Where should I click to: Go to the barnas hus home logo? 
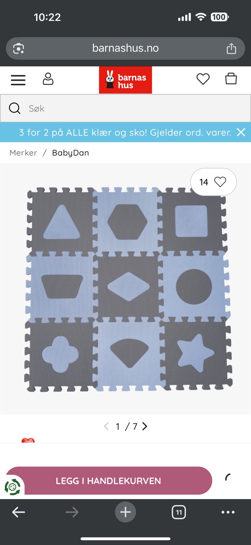[x=125, y=80]
